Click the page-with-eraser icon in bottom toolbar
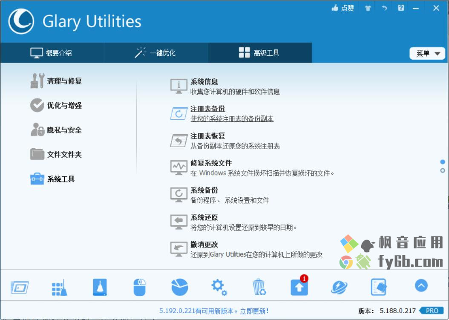 pos(379,287)
